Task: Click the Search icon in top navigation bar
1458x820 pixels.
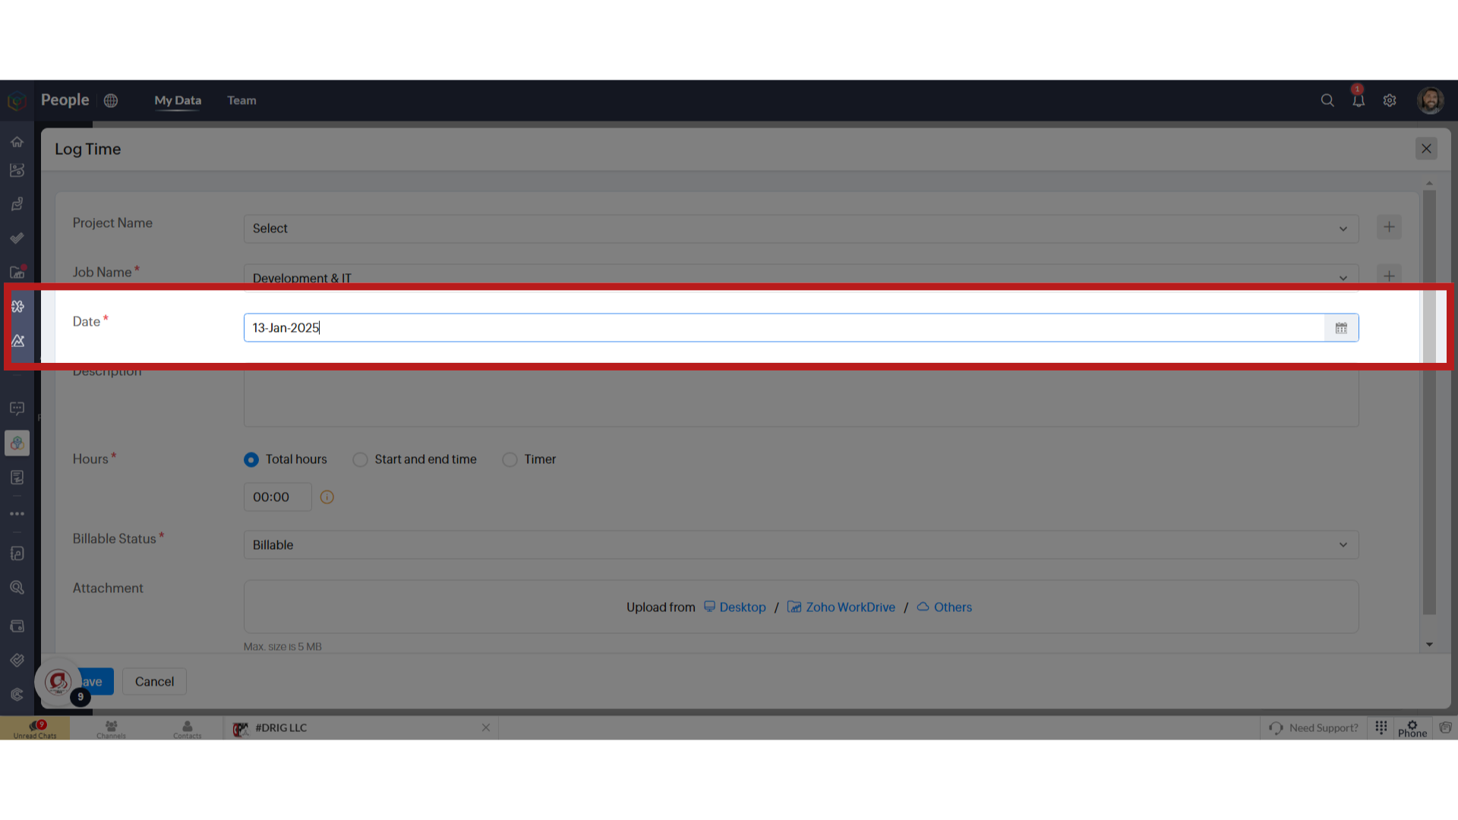Action: (1327, 99)
